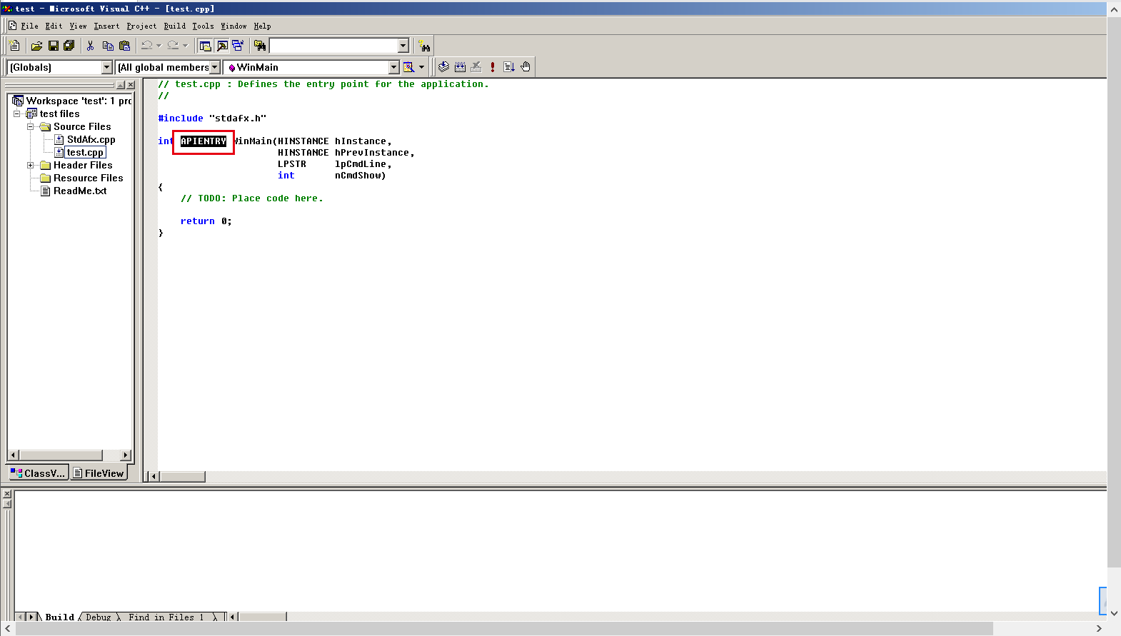Click the Go debug icon
The height and width of the screenshot is (636, 1121).
(x=509, y=67)
